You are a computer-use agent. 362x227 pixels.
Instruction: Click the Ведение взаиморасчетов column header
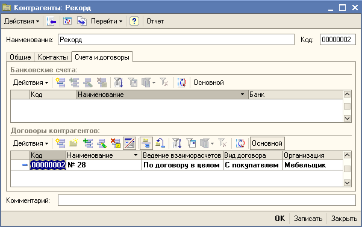point(182,155)
